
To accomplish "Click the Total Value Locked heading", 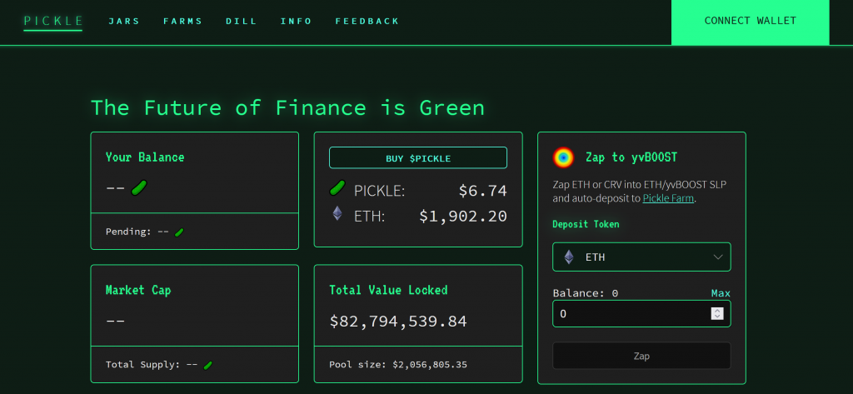I will click(388, 290).
